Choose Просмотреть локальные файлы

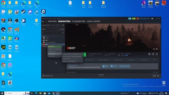72,56
